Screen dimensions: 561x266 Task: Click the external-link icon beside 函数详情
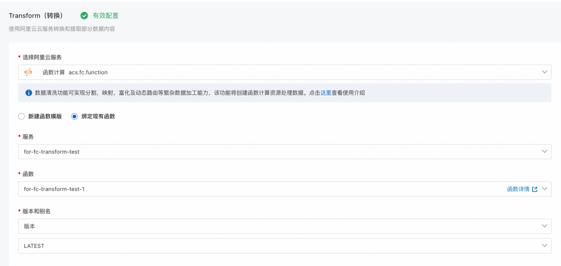click(x=535, y=189)
